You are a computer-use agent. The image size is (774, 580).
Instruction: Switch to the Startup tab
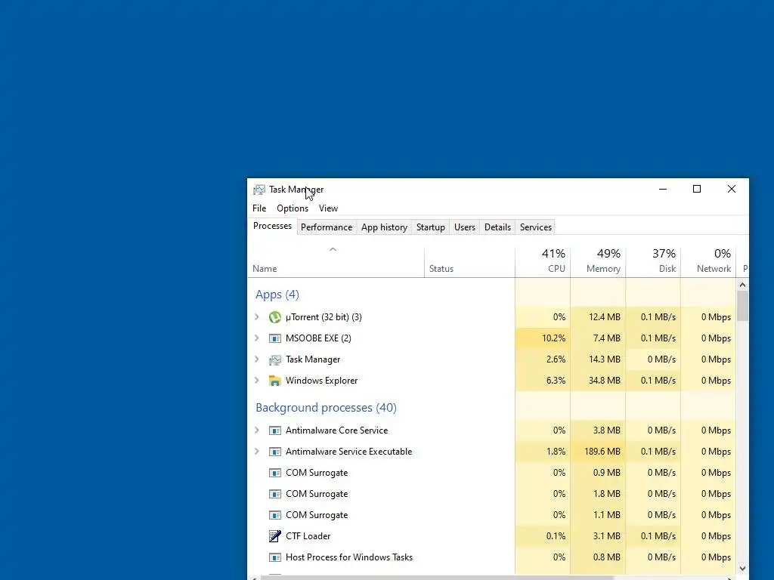(430, 227)
